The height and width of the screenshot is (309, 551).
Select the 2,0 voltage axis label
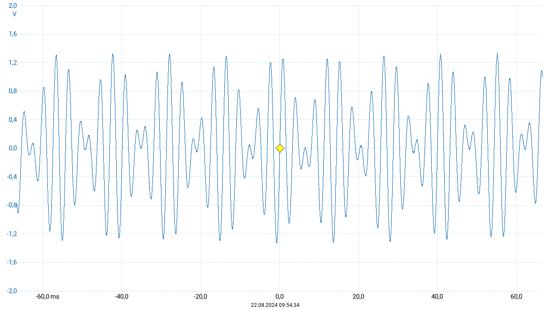pos(13,6)
